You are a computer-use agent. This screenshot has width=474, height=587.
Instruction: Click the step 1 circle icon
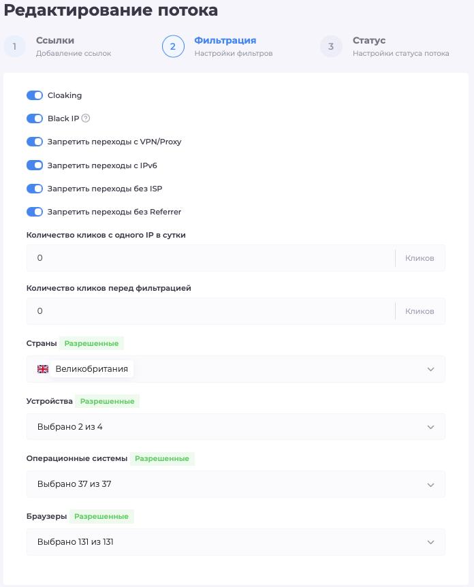14,46
